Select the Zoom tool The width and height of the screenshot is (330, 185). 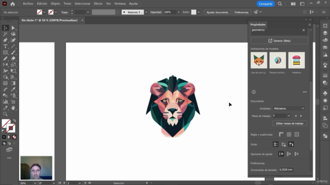[5, 114]
